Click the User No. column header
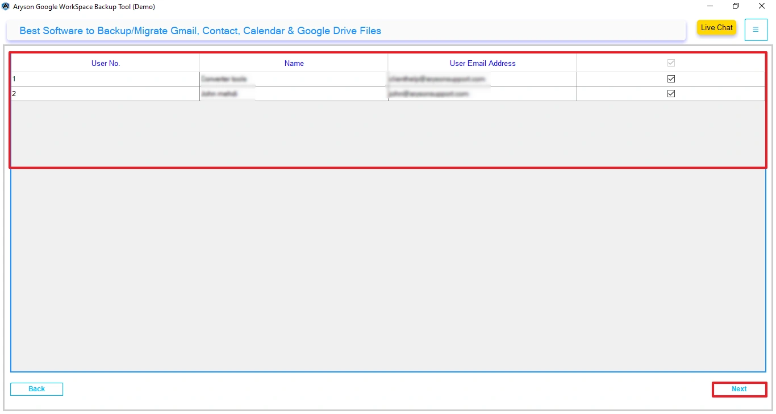The image size is (776, 414). click(x=105, y=63)
